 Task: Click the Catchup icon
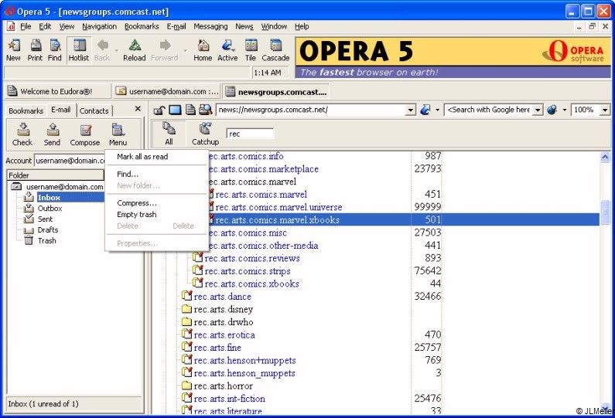[205, 134]
